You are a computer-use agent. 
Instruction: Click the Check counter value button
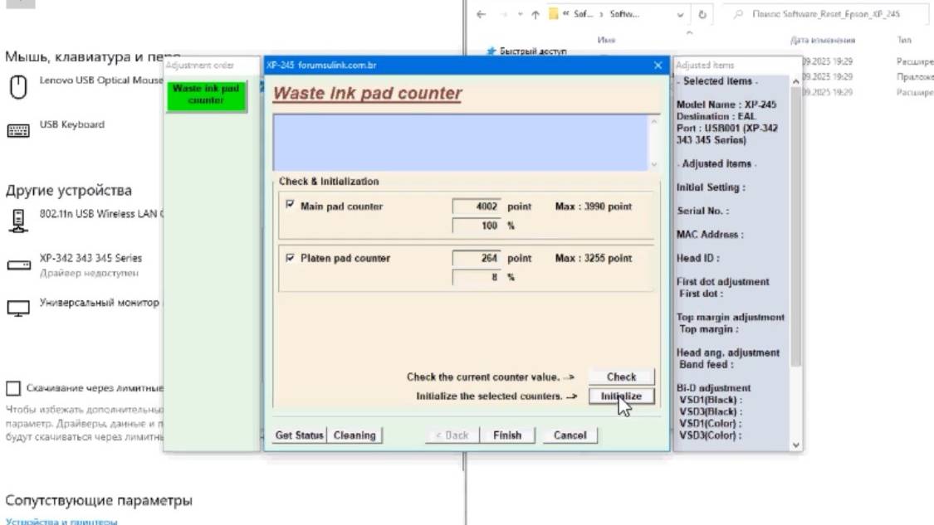click(x=621, y=377)
